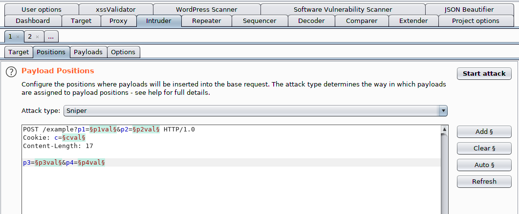Click the Auto § button
Screen dimensions: 519x214
point(484,165)
